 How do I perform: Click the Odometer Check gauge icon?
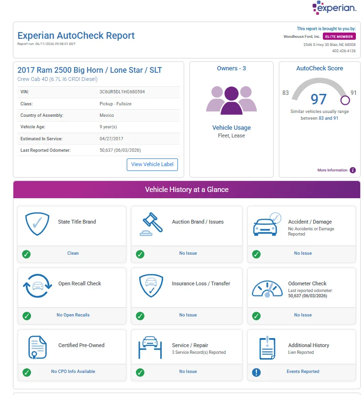point(267,289)
